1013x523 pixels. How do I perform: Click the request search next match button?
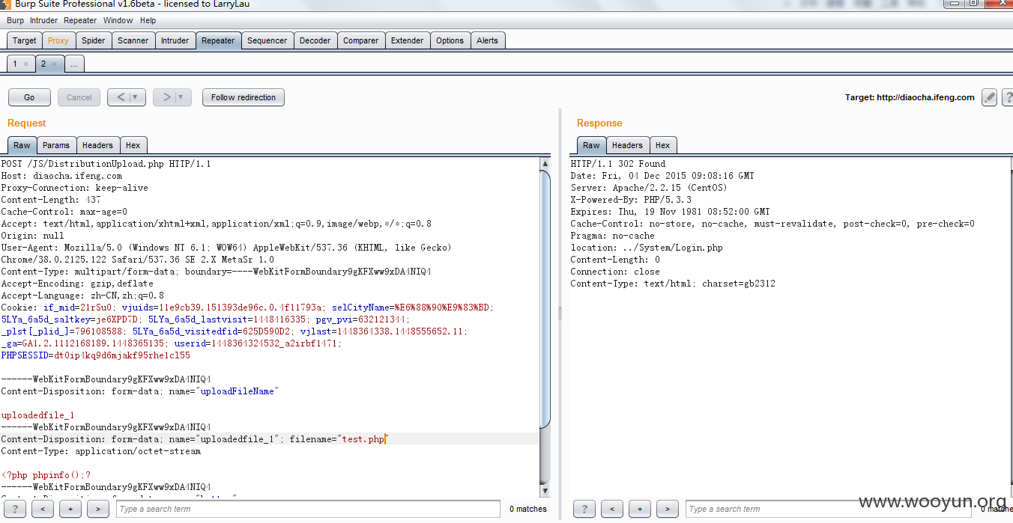98,509
